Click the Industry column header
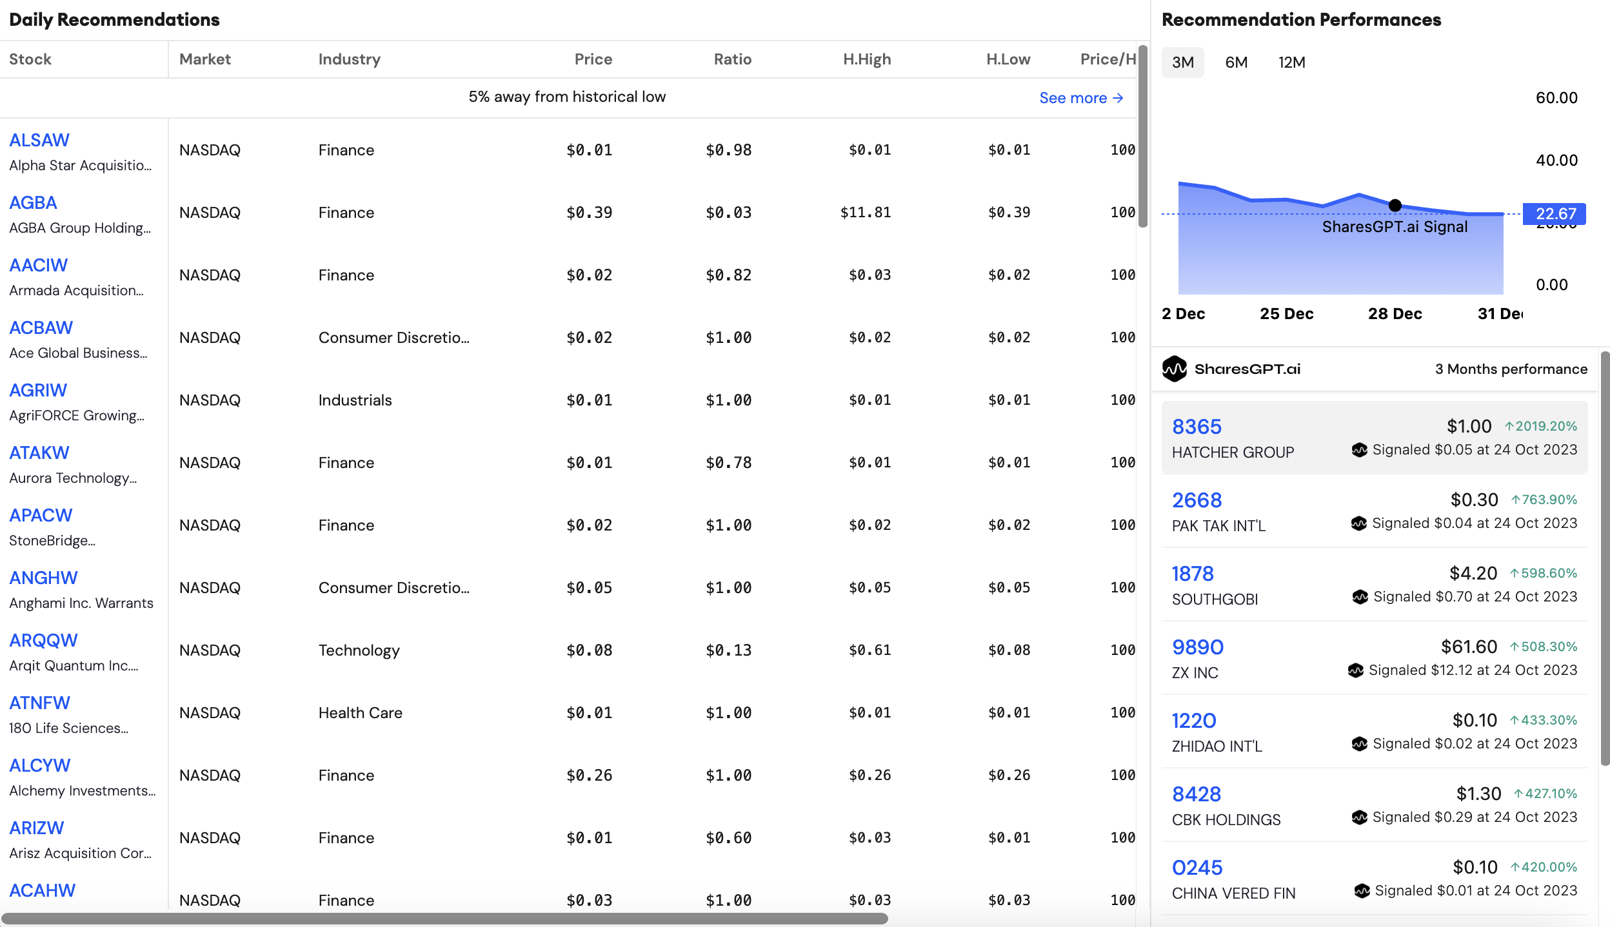Screen dimensions: 1610x927 (349, 59)
